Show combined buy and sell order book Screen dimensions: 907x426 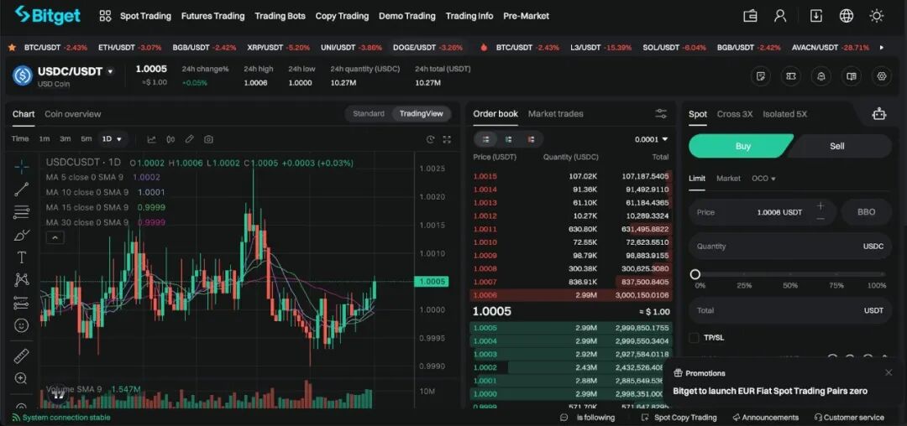pos(486,139)
